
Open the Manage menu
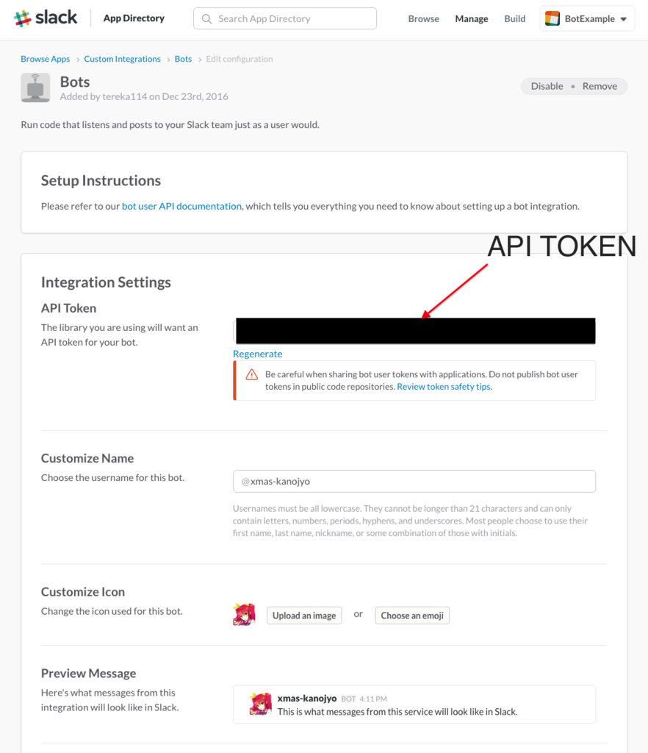point(472,18)
